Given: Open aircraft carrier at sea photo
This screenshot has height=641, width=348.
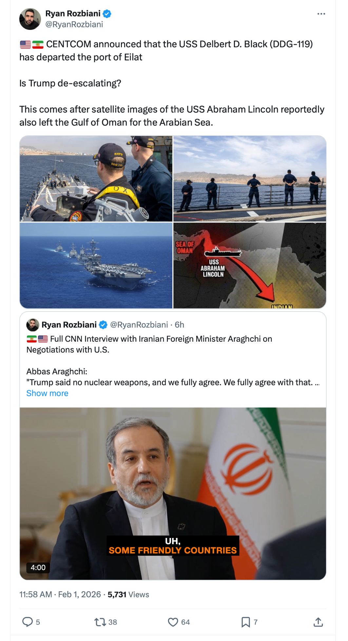Looking at the screenshot, I should 96,266.
